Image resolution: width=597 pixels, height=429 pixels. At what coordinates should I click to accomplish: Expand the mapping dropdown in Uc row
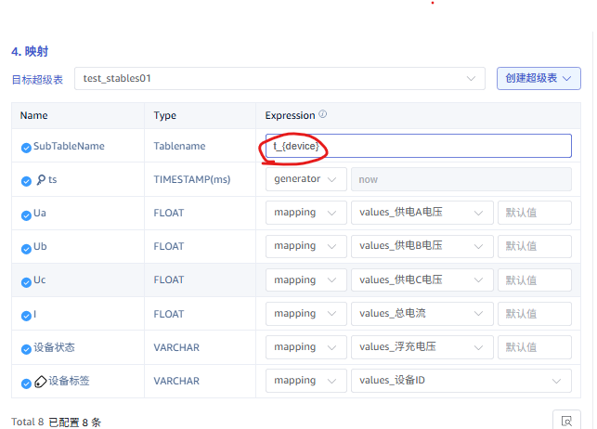coord(306,279)
